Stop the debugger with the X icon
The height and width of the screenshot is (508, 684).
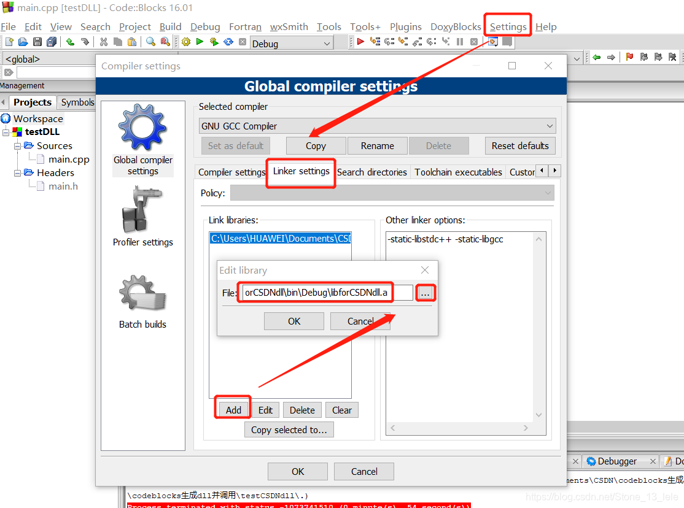(474, 42)
